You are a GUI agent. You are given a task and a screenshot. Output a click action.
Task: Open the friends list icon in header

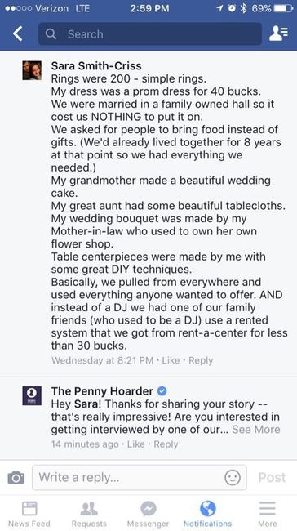[278, 33]
